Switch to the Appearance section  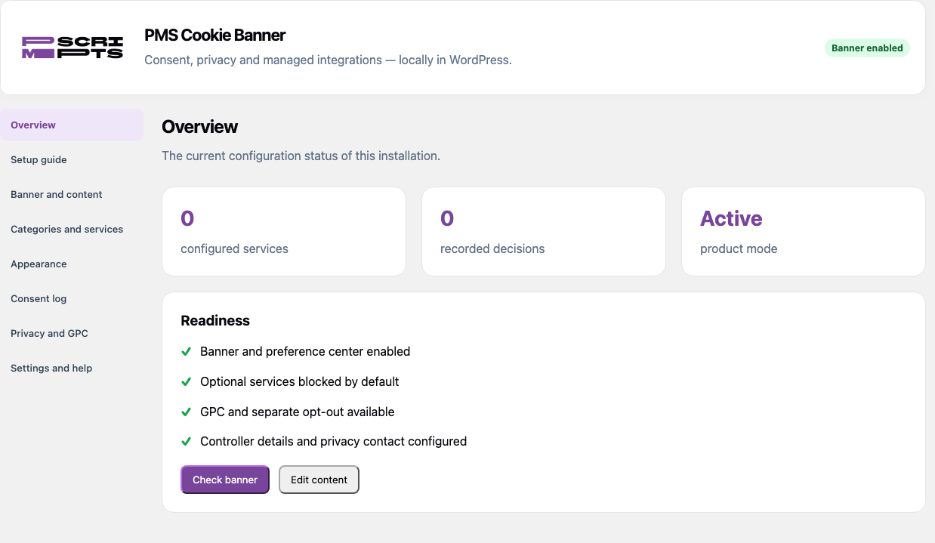pos(72,264)
